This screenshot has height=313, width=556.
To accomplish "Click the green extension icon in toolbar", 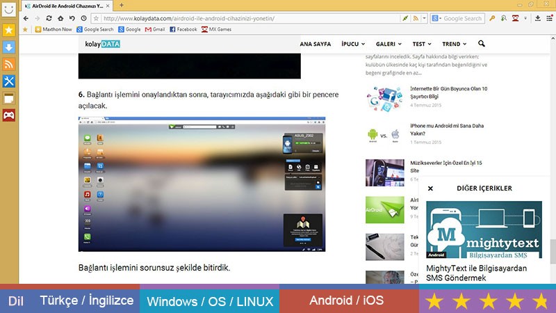I will coord(503,19).
